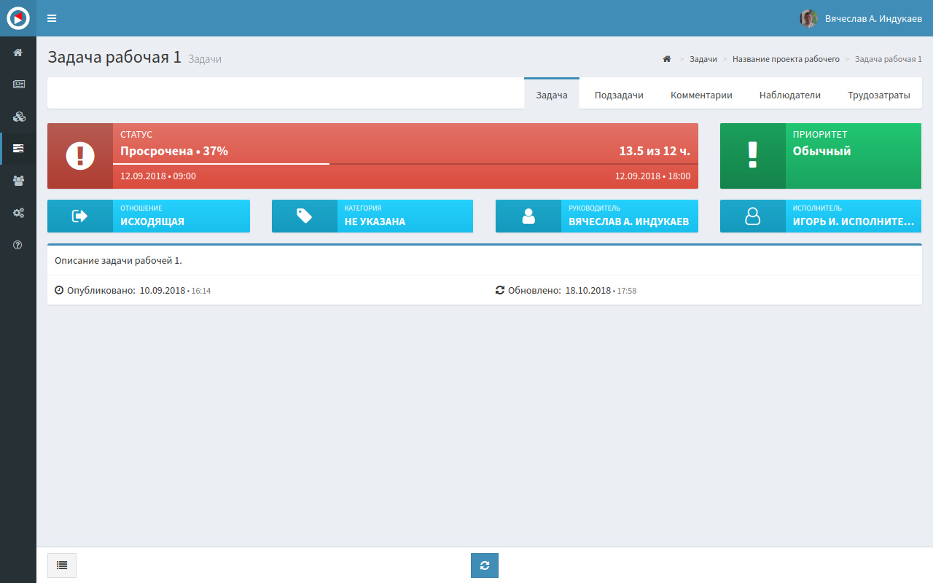Click the updated date 18.10.2018

pyautogui.click(x=588, y=290)
